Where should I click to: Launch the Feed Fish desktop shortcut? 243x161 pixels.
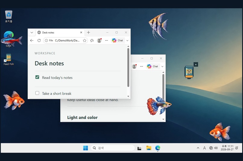point(8,59)
